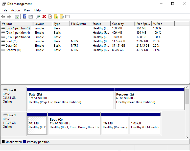
Task: Open Help via blue question mark icon
Action: click(25, 16)
